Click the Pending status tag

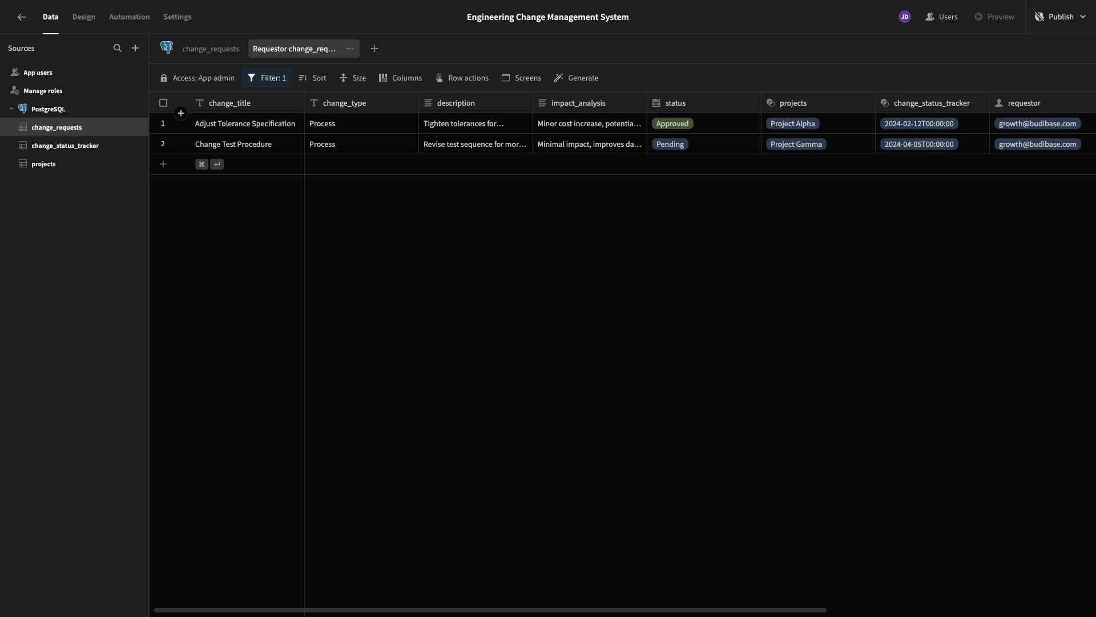click(670, 145)
